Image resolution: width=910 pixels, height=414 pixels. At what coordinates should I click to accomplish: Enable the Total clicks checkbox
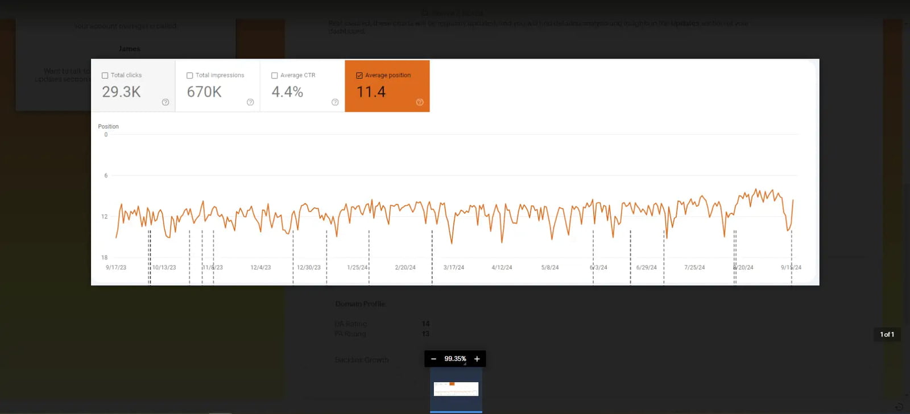click(105, 76)
